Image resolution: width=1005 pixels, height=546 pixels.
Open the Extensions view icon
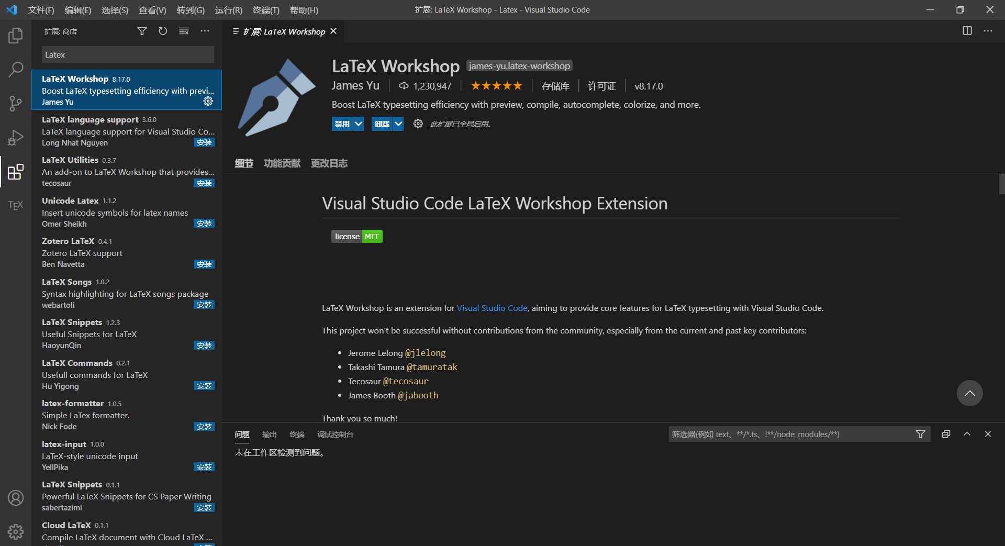tap(16, 172)
